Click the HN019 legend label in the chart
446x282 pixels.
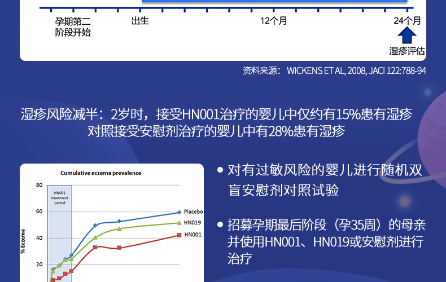pos(193,223)
